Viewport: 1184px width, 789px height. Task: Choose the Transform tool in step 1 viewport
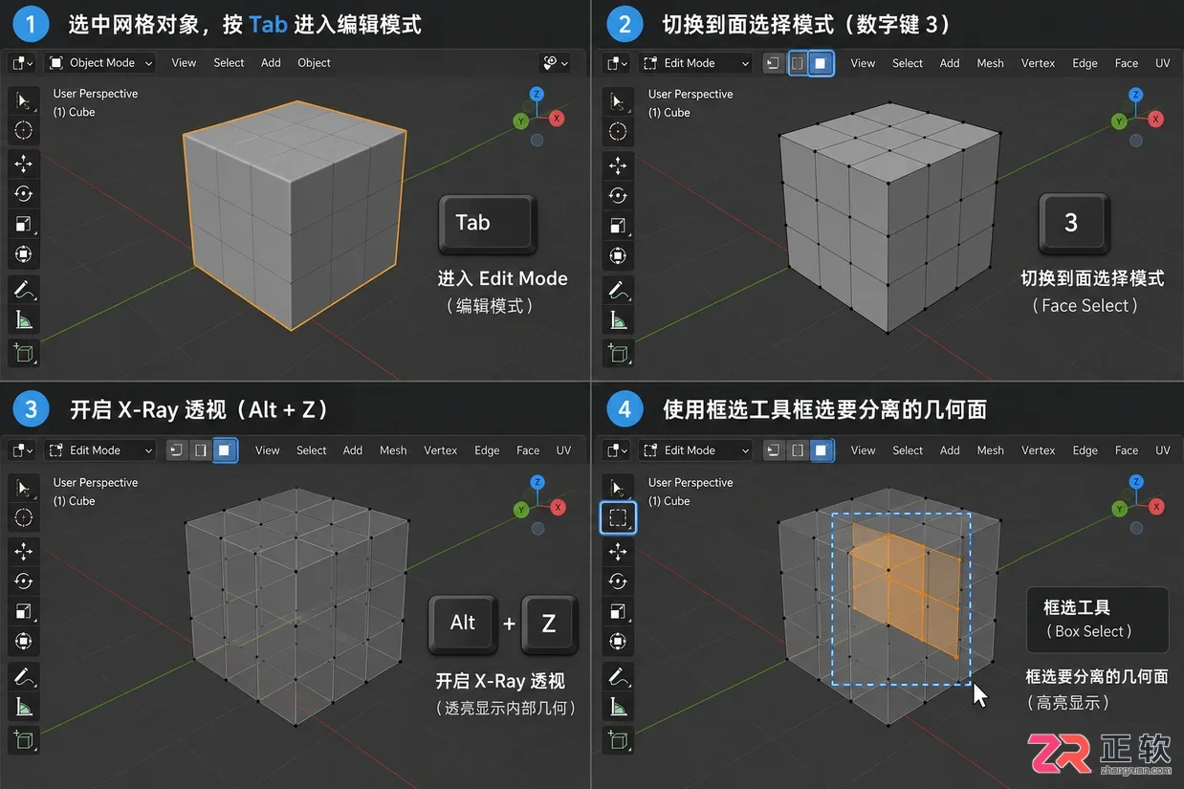tap(24, 254)
